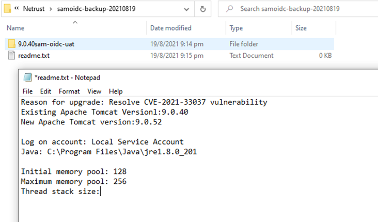The width and height of the screenshot is (378, 222).
Task: Sort files by Name column
Action: pyautogui.click(x=15, y=28)
